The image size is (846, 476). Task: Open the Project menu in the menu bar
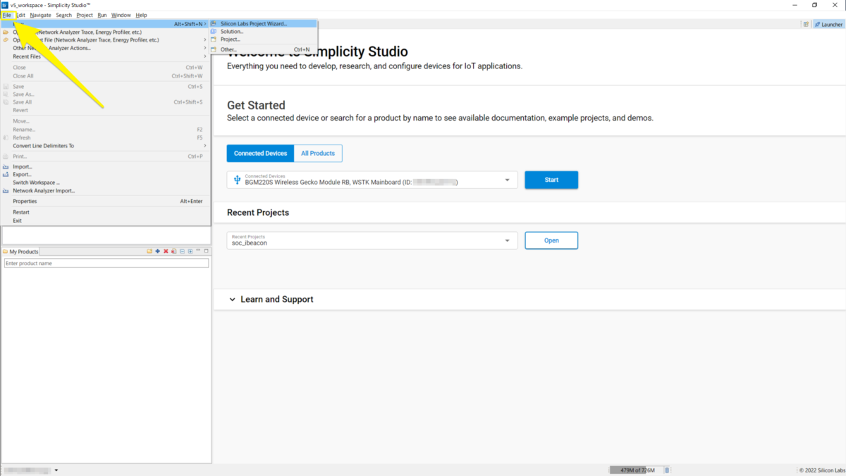[85, 15]
